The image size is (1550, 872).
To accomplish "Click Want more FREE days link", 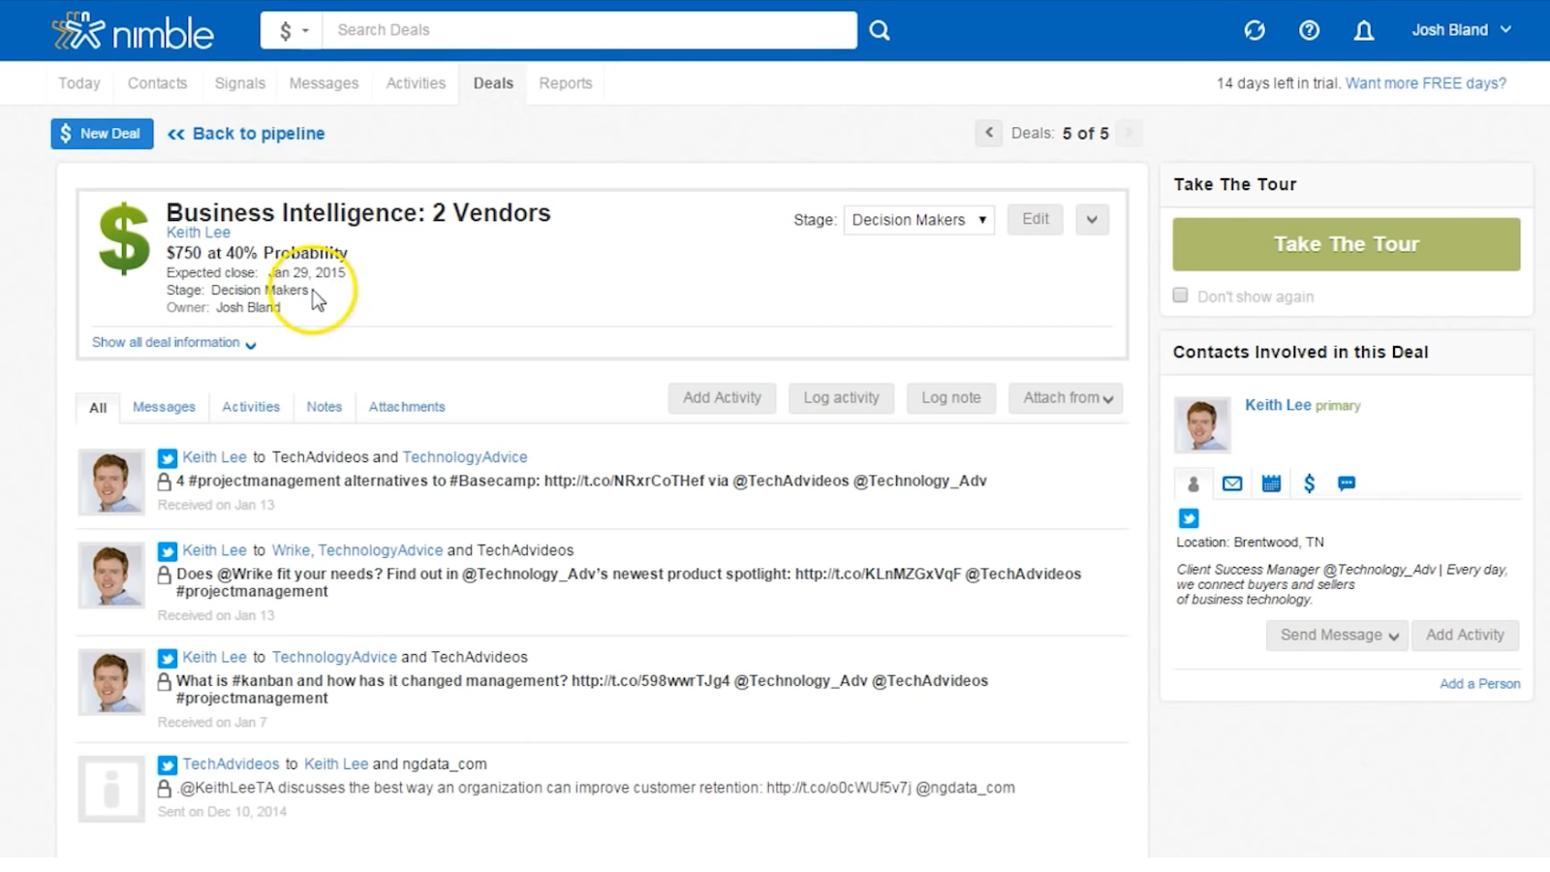I will coord(1426,83).
